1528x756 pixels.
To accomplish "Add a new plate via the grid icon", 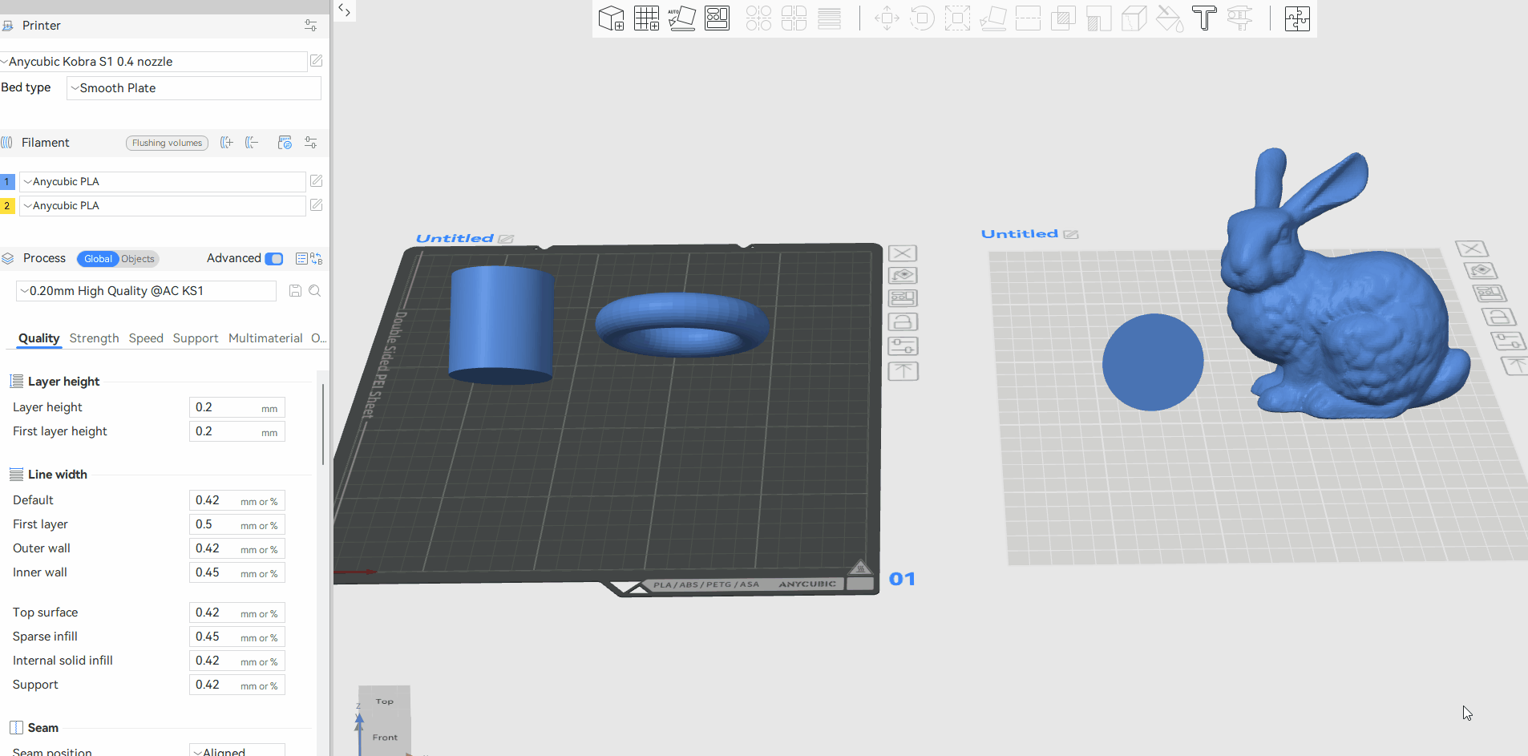I will point(646,18).
